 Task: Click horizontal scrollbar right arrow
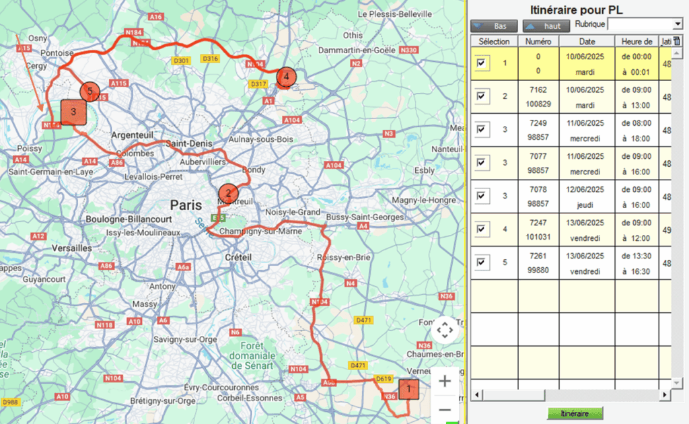tap(665, 394)
